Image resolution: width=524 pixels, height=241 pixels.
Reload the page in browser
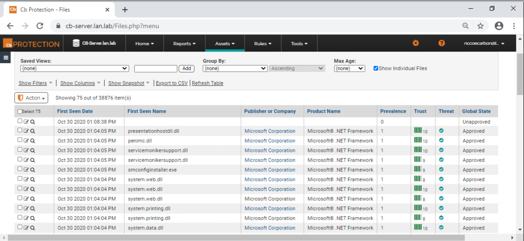coord(40,26)
